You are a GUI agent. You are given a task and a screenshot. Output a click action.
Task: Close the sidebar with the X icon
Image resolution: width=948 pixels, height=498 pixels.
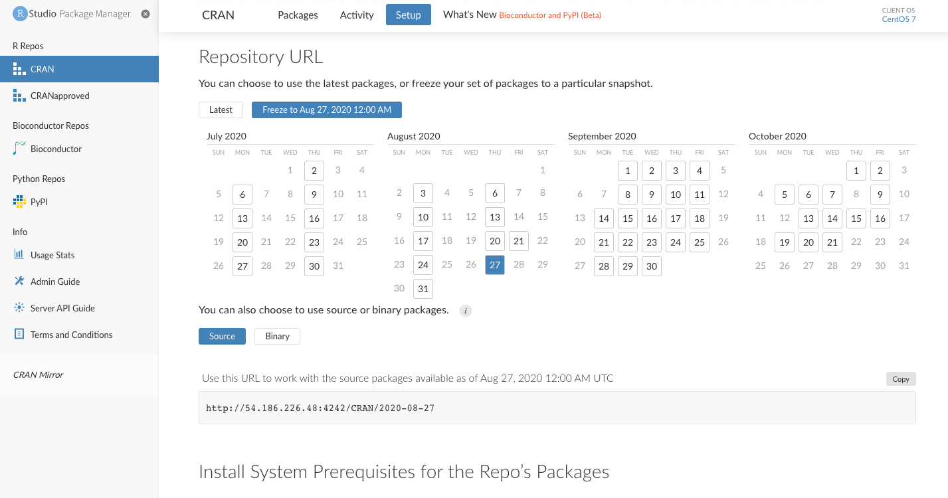145,14
